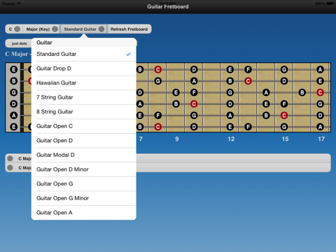Click the open A string note marker
336x252 pixels.
tap(14, 115)
